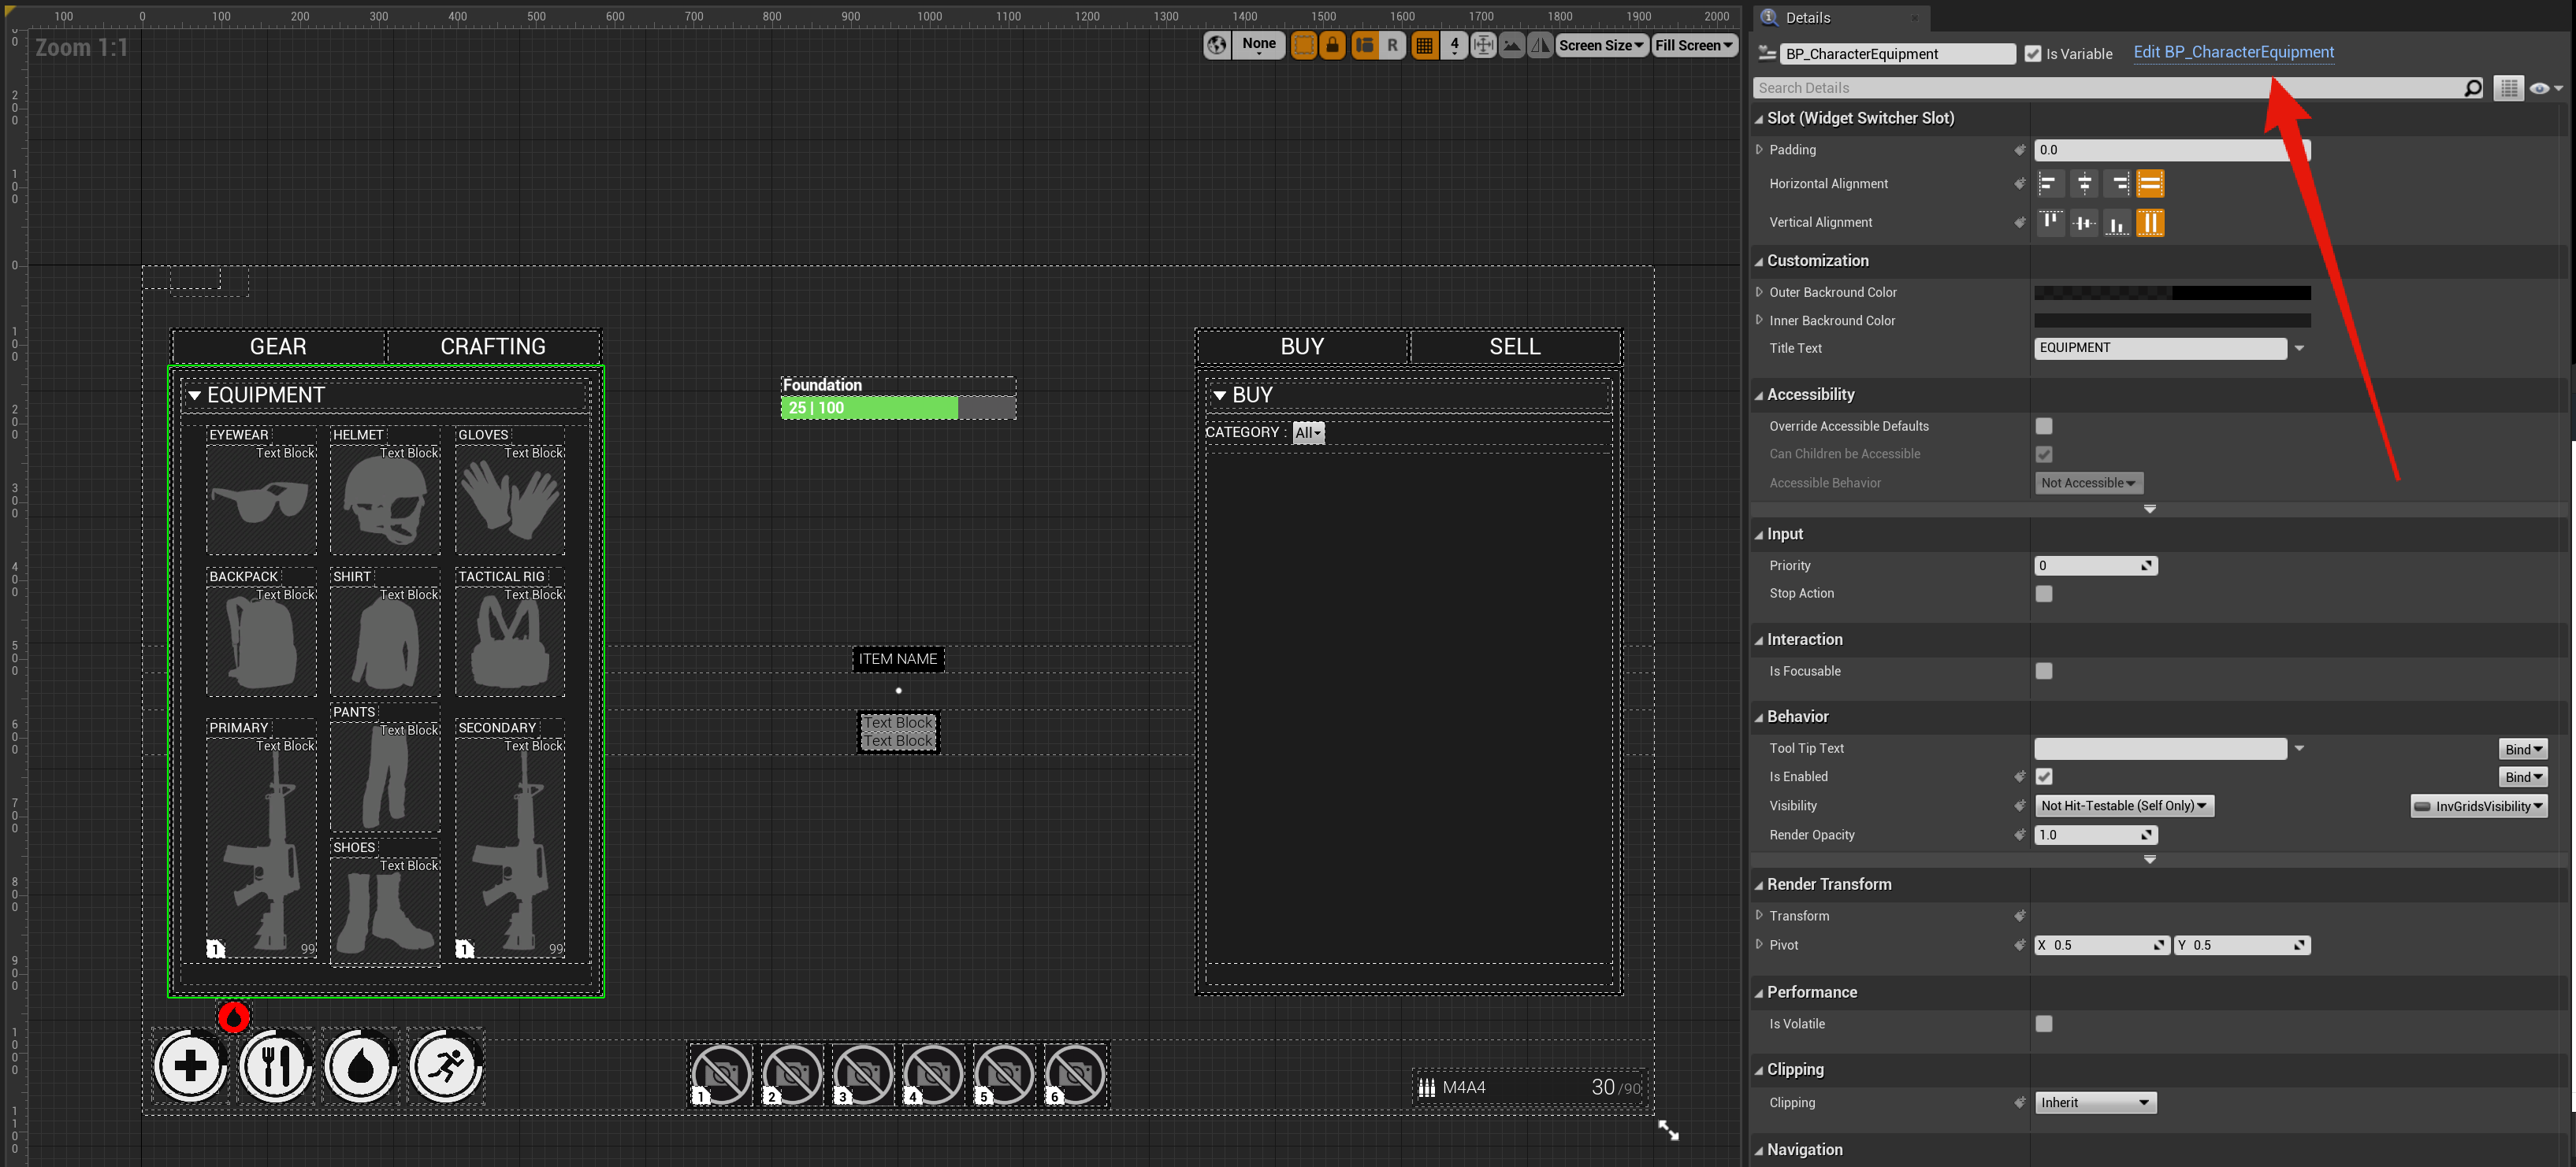
Task: Select fill horizontal alignment icon
Action: 2150,183
